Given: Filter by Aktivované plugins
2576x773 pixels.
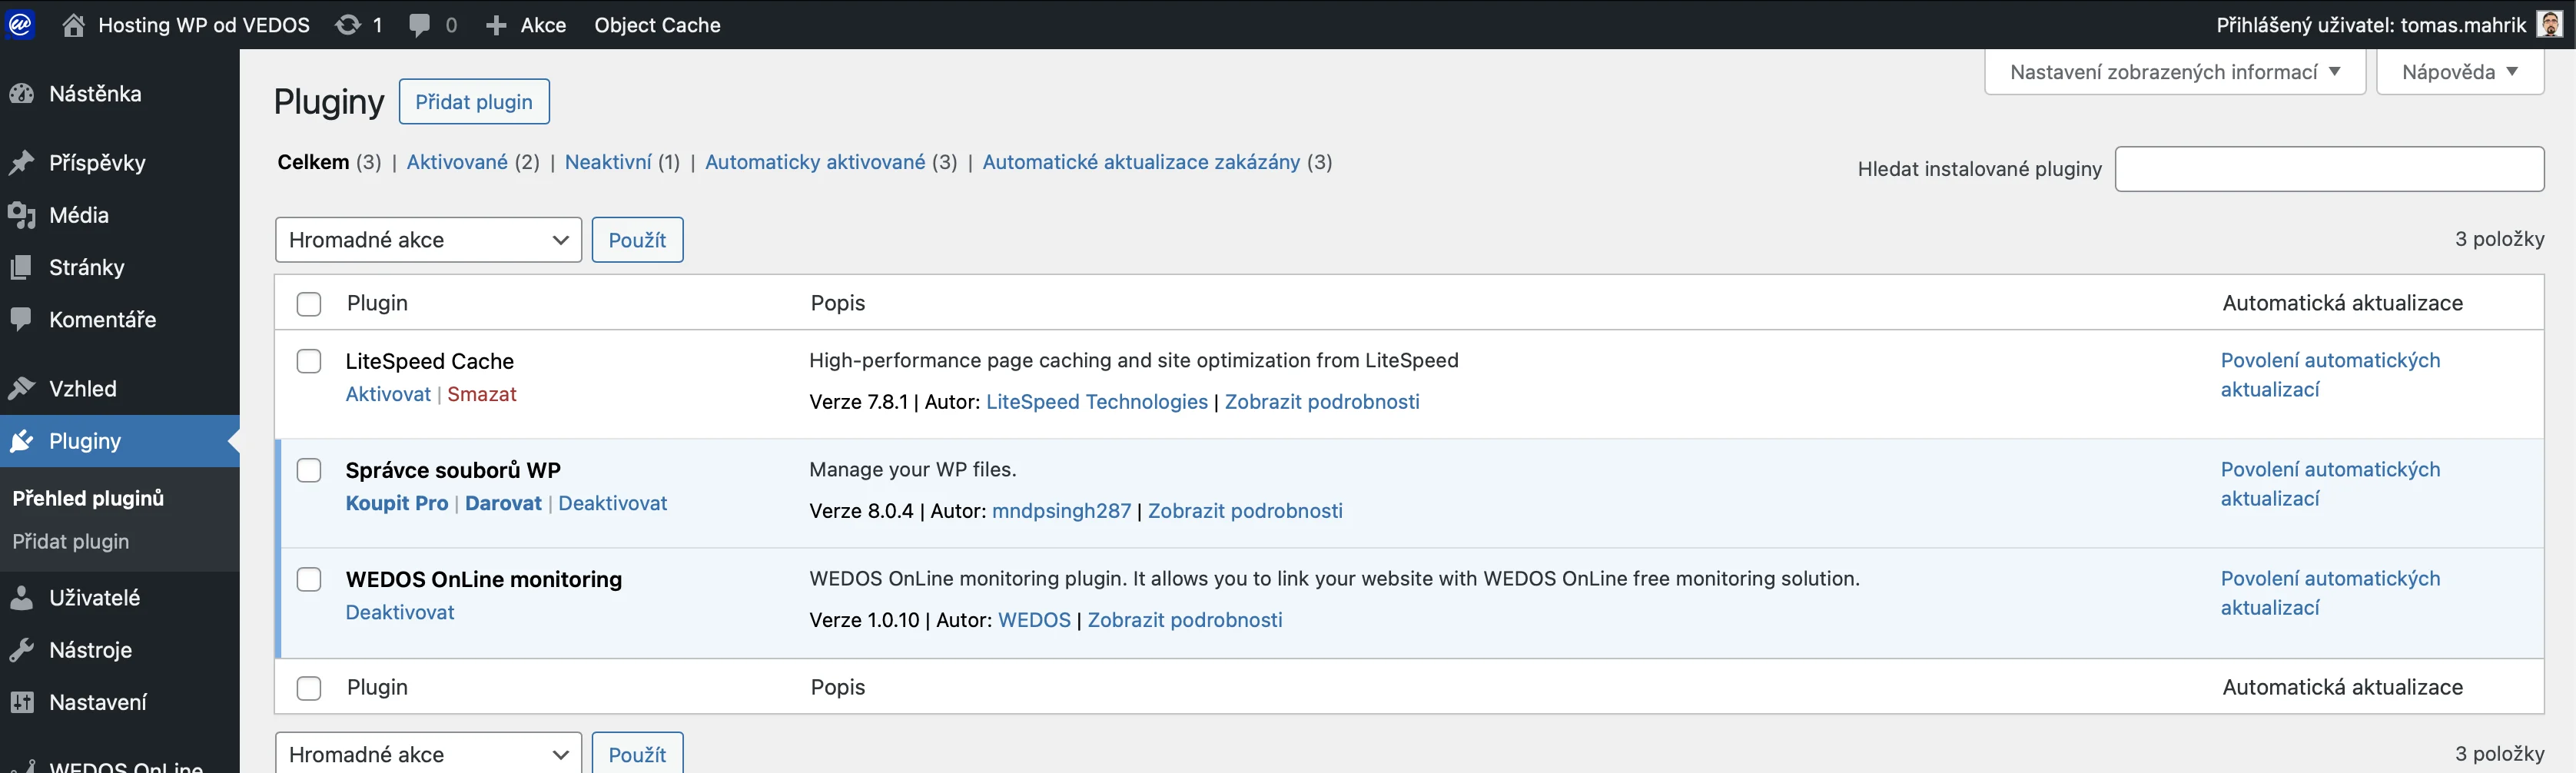Looking at the screenshot, I should [457, 162].
